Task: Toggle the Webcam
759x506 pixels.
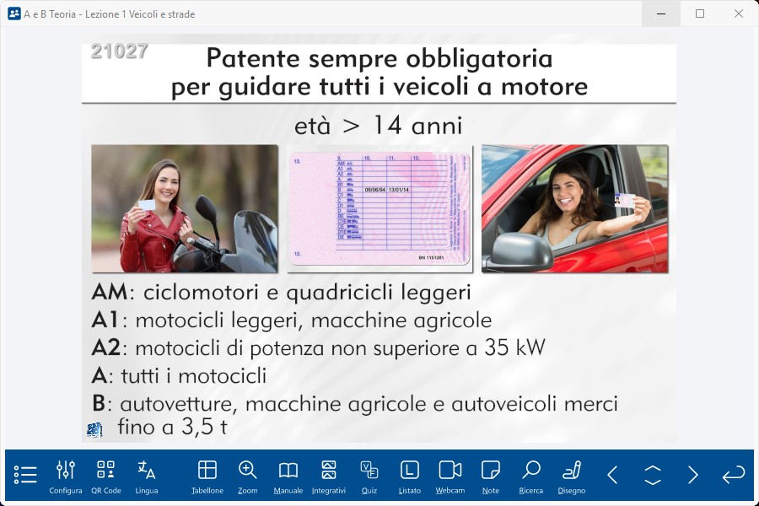Action: pos(450,476)
